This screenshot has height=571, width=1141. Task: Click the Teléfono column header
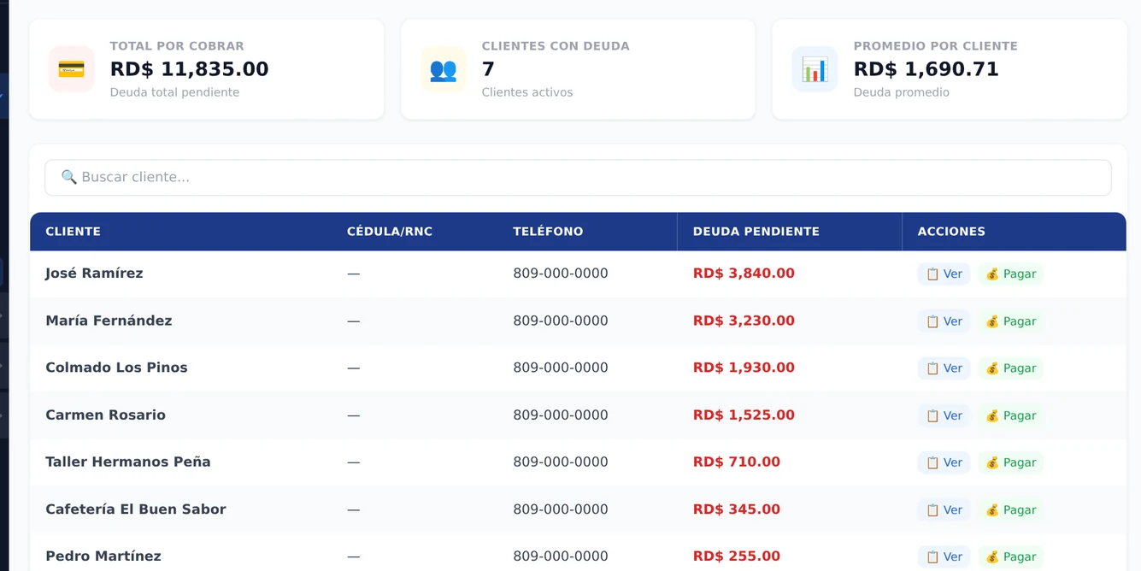tap(548, 232)
